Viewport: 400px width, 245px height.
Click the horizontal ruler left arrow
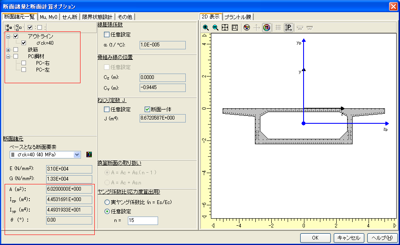point(213,225)
